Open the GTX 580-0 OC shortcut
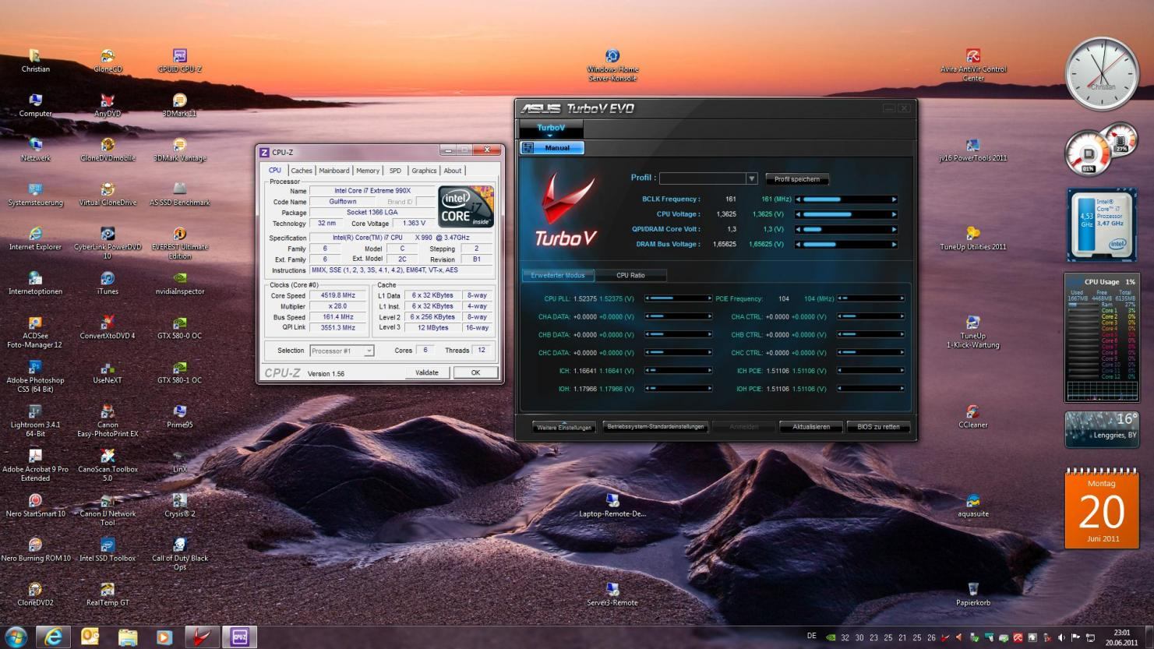This screenshot has width=1154, height=649. (180, 327)
